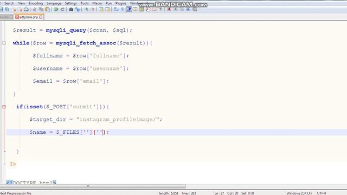The width and height of the screenshot is (347, 195).
Task: Collapse the if(isset fold marker
Action: tap(4, 107)
